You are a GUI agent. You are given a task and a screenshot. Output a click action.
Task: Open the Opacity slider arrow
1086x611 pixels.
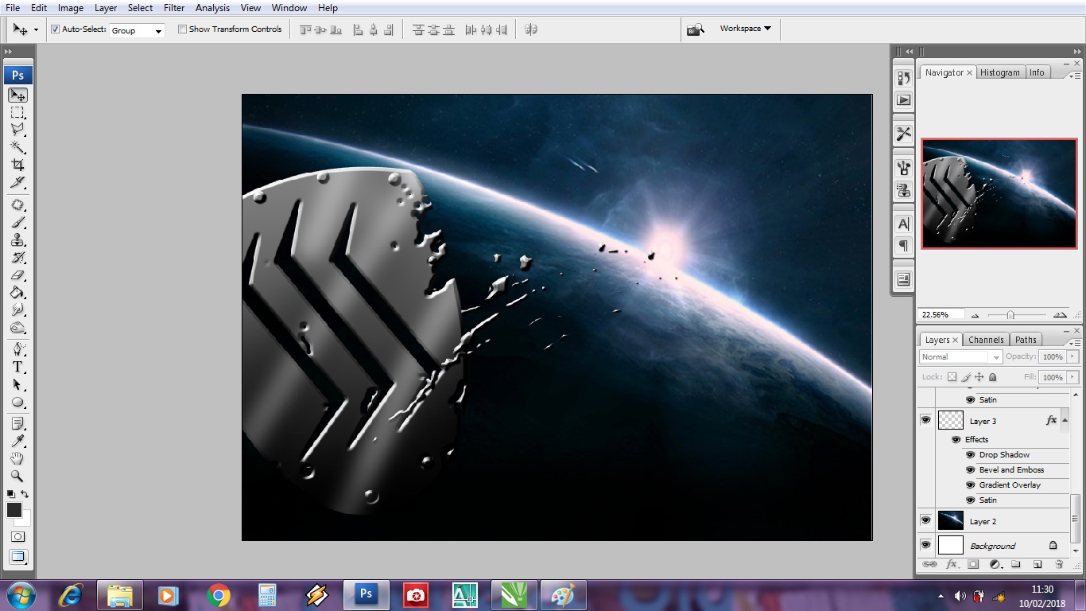(1072, 357)
